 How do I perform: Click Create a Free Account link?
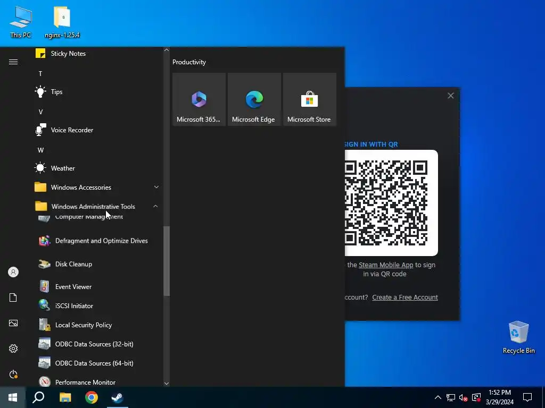[405, 297]
